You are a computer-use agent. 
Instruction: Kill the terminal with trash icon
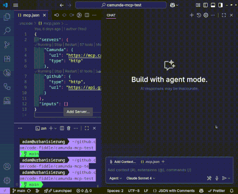[x=69, y=128]
